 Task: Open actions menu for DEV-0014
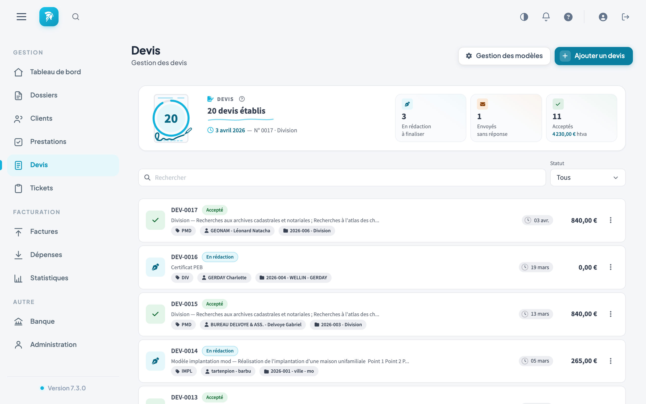(x=610, y=361)
